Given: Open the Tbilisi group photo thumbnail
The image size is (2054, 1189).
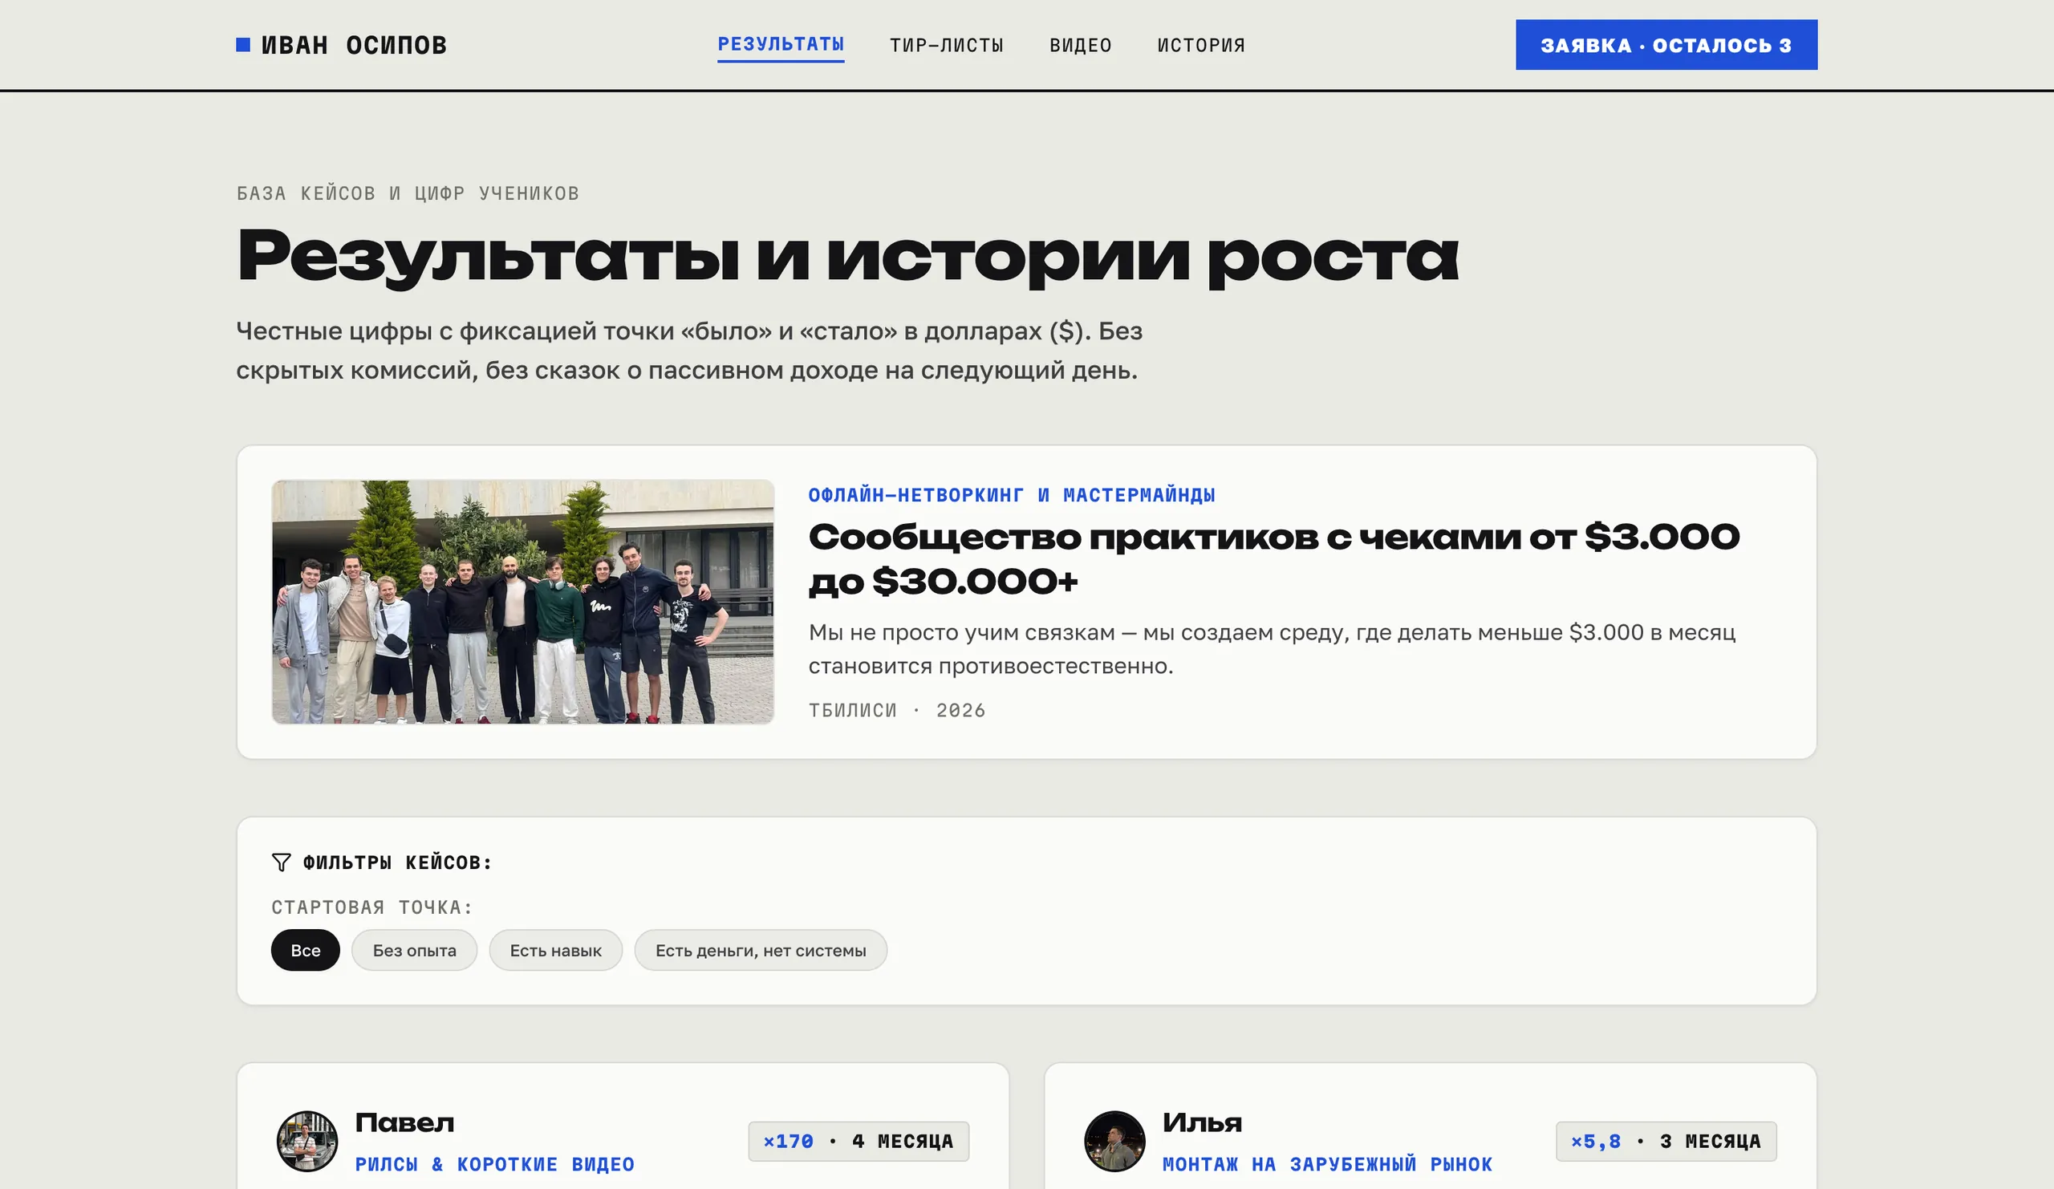Looking at the screenshot, I should (522, 602).
